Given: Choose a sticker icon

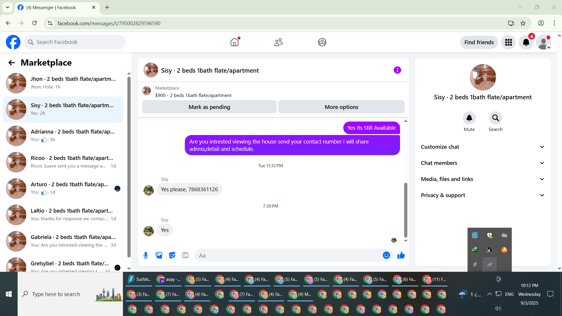Looking at the screenshot, I should (172, 255).
